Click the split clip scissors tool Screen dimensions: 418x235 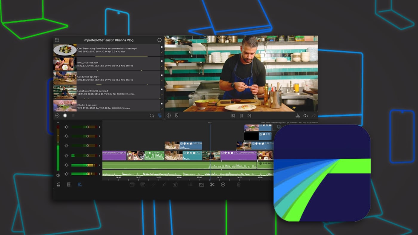pos(212,185)
